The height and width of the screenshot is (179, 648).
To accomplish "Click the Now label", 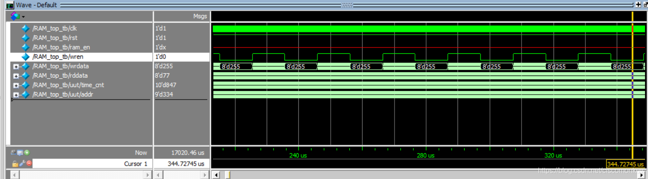I will 141,153.
